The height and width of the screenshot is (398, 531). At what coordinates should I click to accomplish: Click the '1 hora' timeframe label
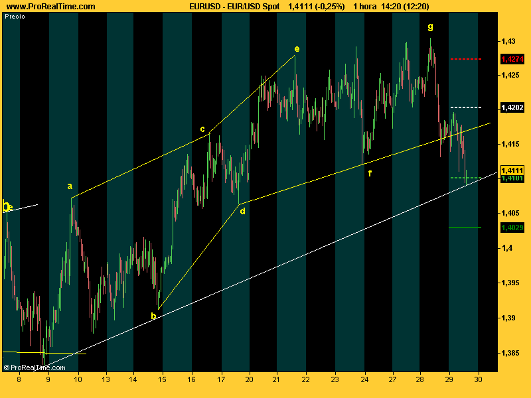(364, 7)
